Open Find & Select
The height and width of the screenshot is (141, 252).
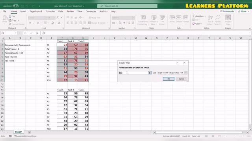[218, 20]
